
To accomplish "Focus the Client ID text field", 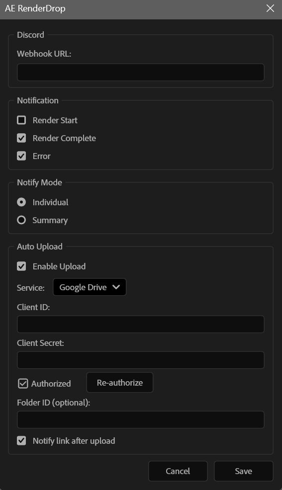I will pyautogui.click(x=141, y=324).
